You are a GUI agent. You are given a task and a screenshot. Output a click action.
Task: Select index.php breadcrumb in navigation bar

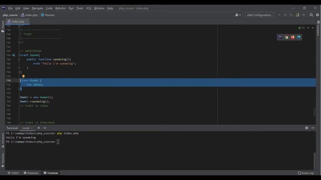[29, 15]
